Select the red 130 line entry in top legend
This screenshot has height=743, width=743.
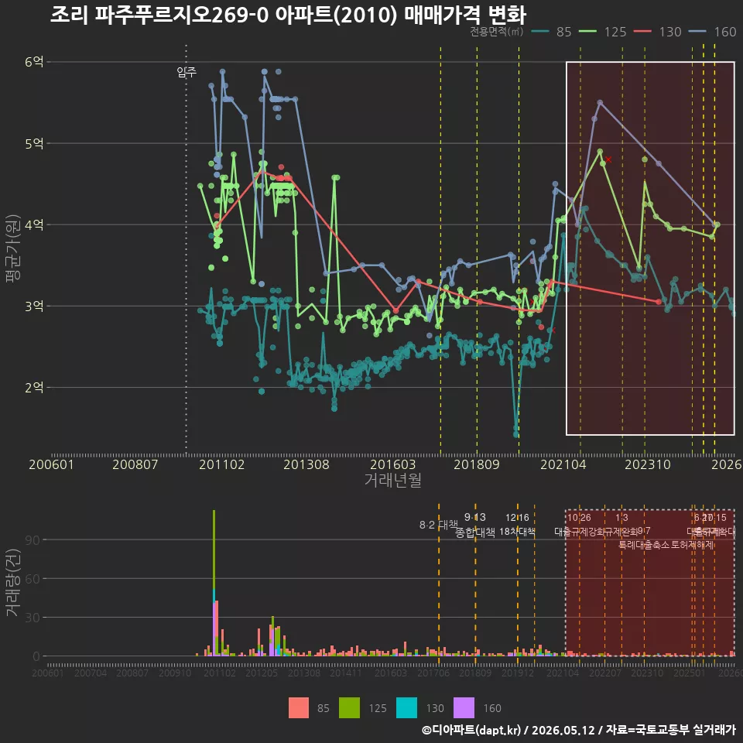tap(658, 32)
